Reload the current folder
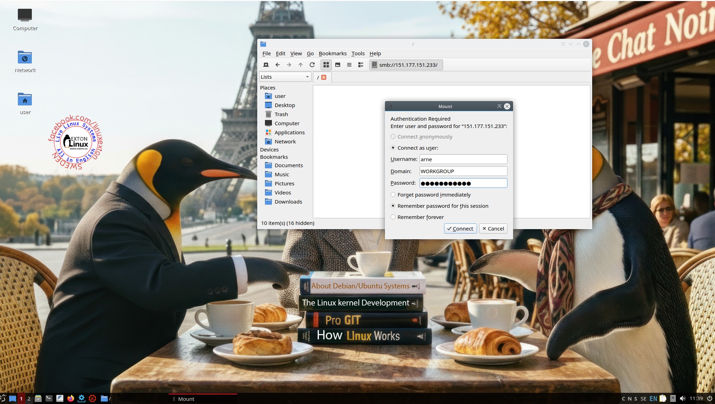The height and width of the screenshot is (404, 715). coord(312,65)
